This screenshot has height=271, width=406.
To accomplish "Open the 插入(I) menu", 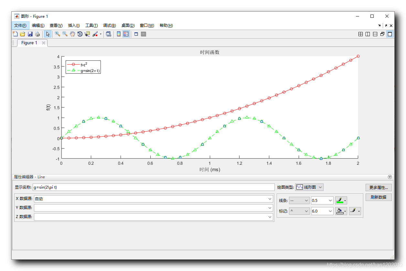I will (x=74, y=26).
